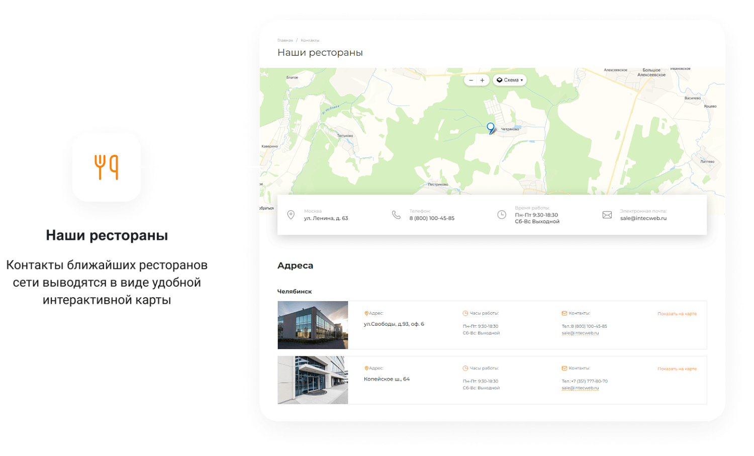Screen dimensions: 754x456
Task: Show Копейское ш. restaurant on the map
Action: (x=677, y=369)
